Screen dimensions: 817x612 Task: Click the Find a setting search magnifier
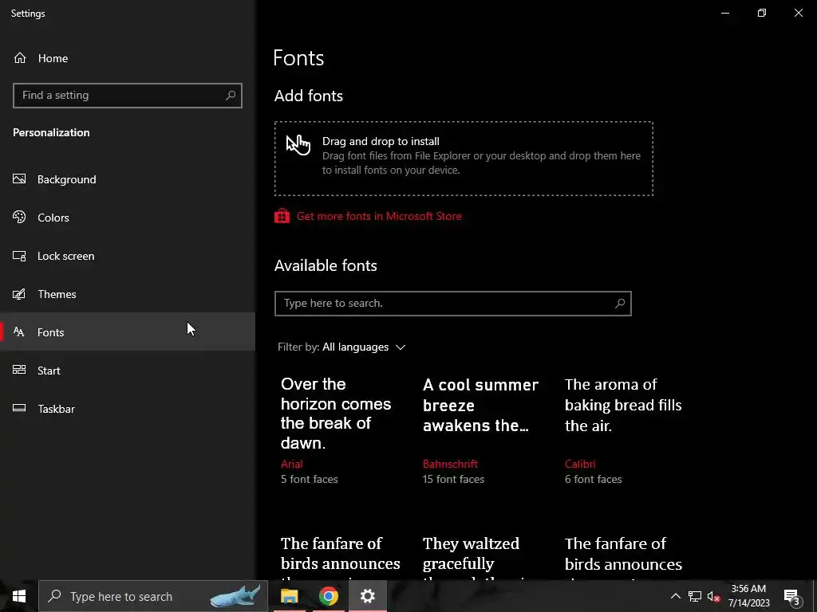[231, 96]
